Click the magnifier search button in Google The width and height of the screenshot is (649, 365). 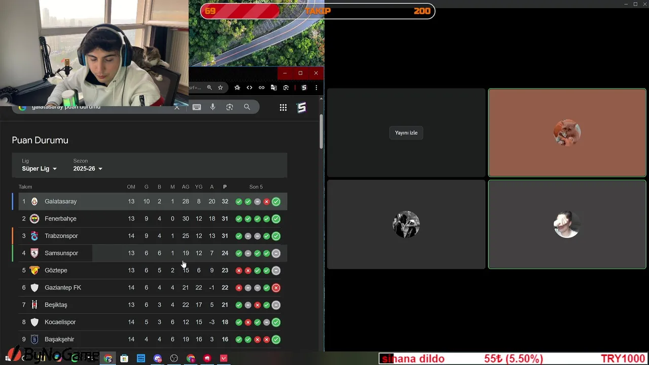pyautogui.click(x=247, y=107)
